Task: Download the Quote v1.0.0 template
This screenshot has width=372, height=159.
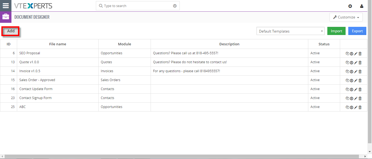Action: 351,63
